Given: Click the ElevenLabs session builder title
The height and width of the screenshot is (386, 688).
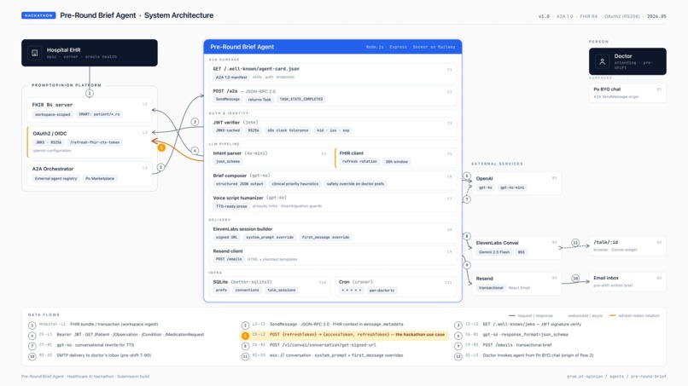Looking at the screenshot, I should click(242, 229).
